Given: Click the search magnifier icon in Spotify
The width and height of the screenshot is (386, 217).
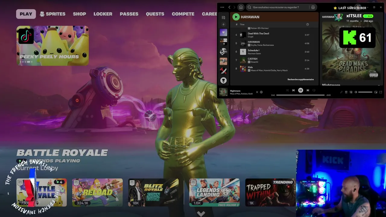Looking at the screenshot, I should click(249, 7).
